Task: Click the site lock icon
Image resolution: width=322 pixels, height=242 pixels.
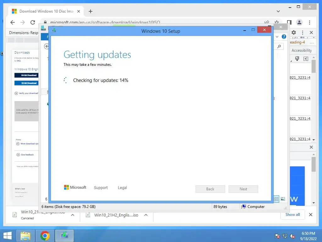Action: (45, 22)
